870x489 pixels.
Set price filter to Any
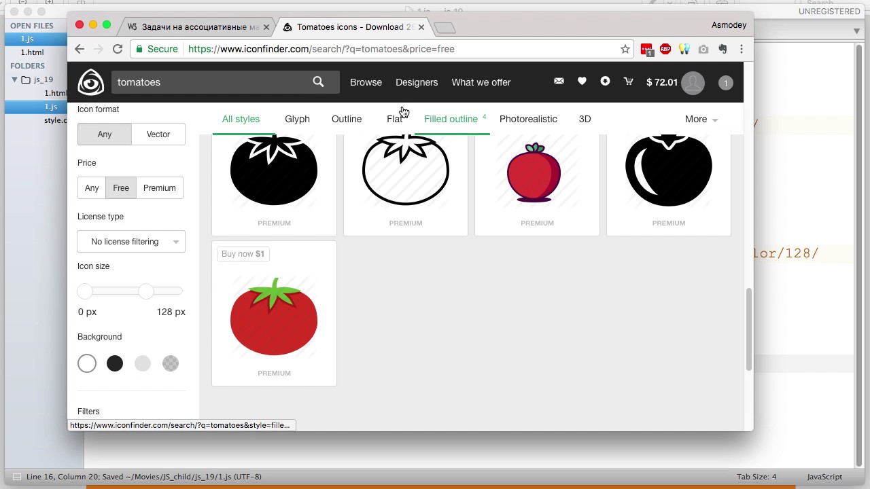[92, 187]
